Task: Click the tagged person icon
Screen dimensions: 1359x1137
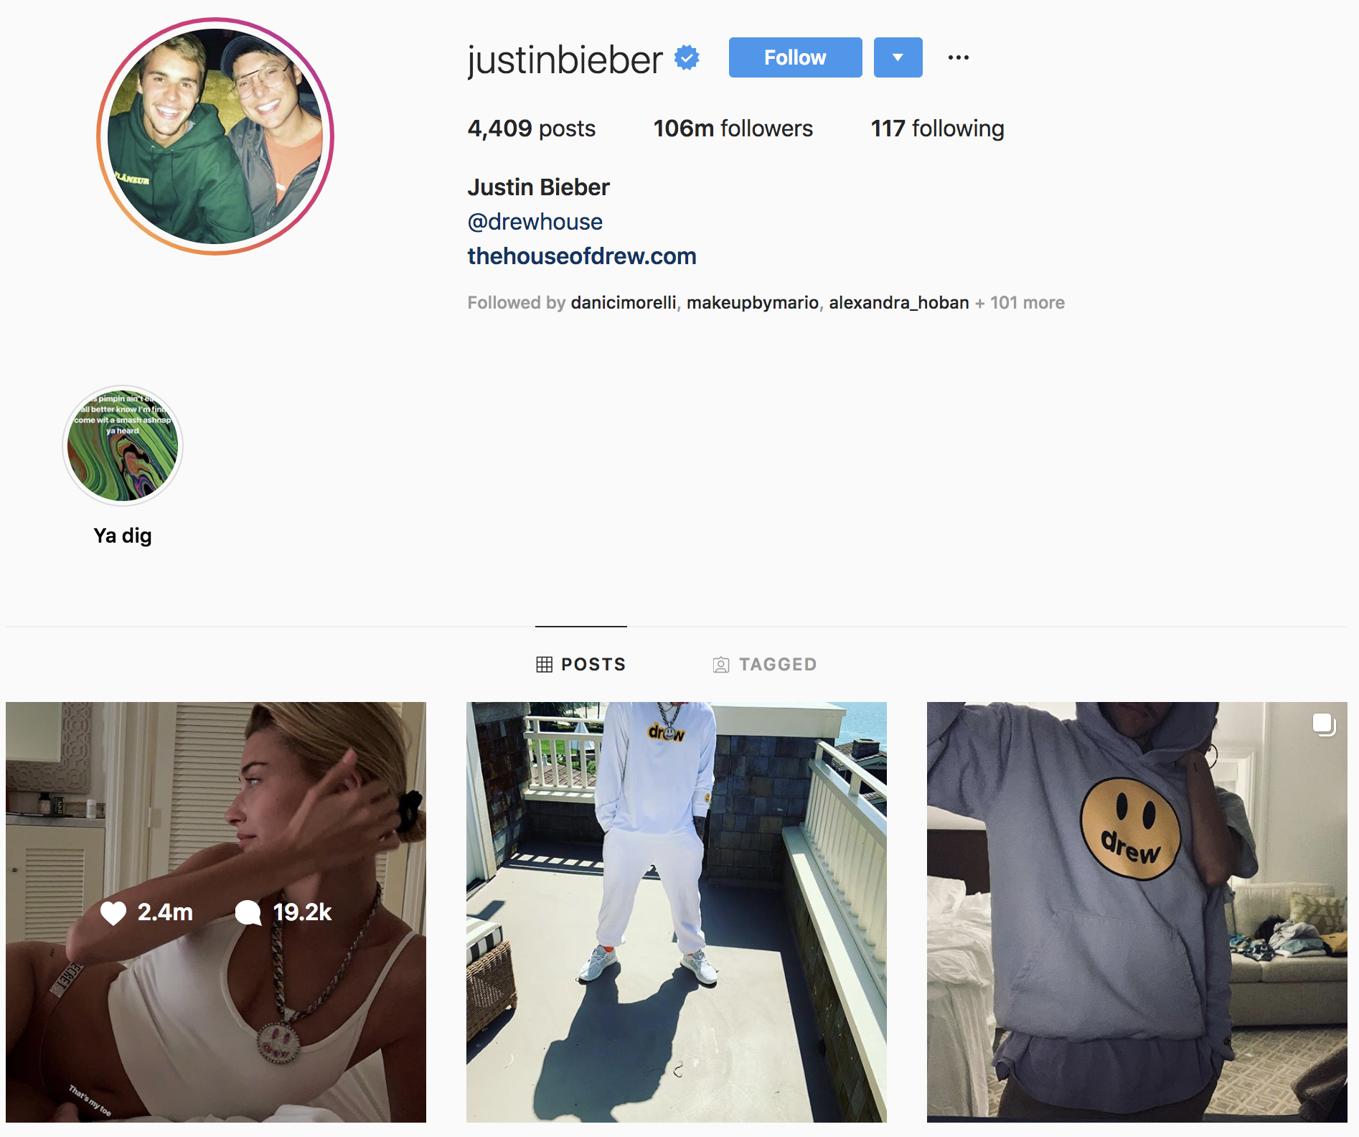Action: 721,665
